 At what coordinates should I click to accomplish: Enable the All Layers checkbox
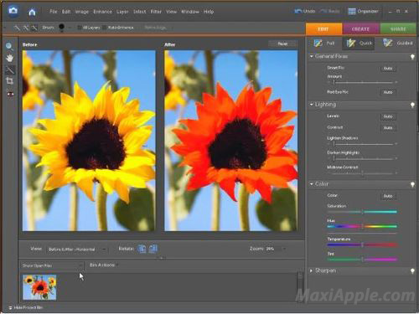click(x=80, y=28)
